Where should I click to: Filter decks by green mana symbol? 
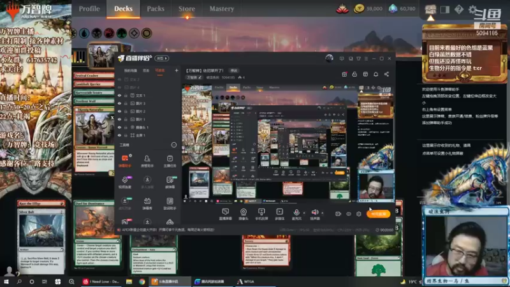(122, 33)
